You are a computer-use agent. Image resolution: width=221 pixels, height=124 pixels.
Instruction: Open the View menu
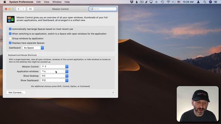tap(47, 2)
